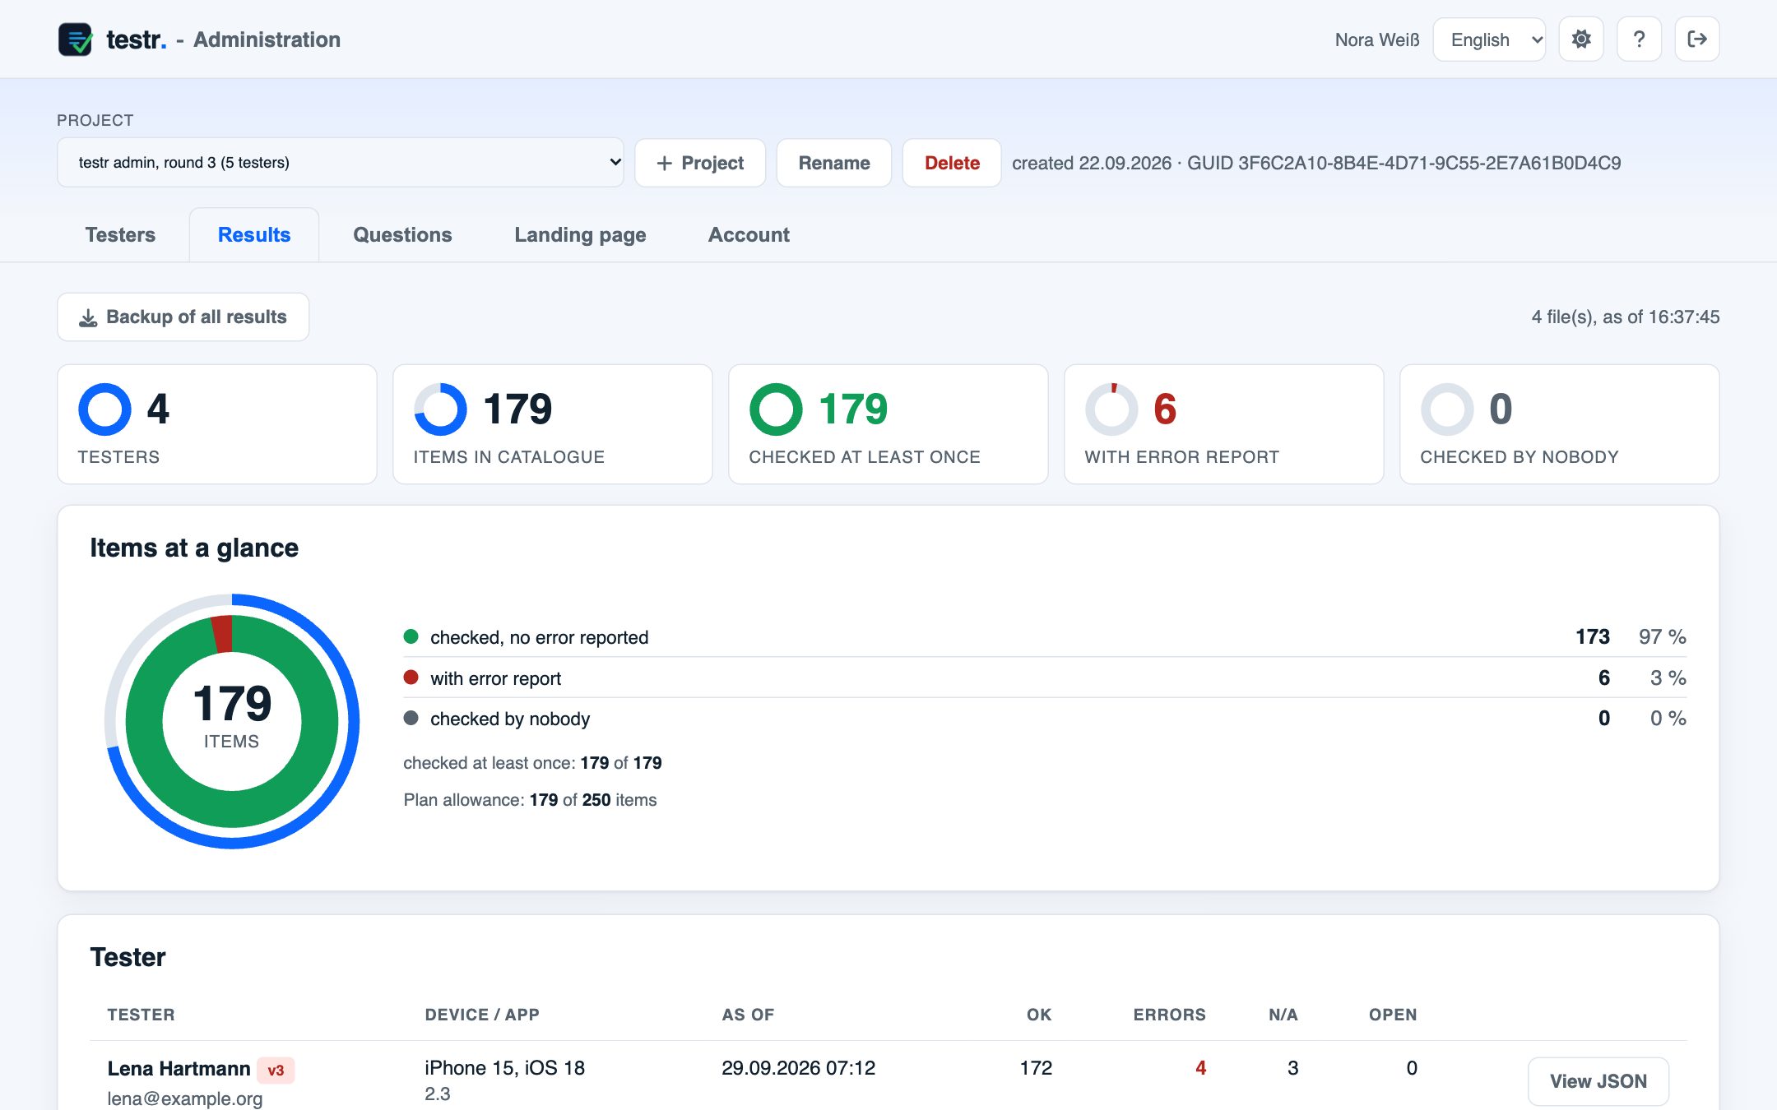
Task: Click the Administration header text
Action: coord(267,39)
